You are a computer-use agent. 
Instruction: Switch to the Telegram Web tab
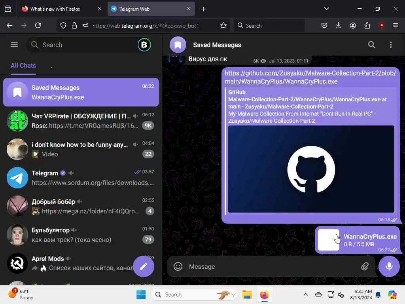[x=151, y=9]
